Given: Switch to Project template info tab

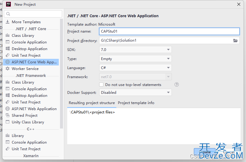Looking at the screenshot, I should pyautogui.click(x=136, y=103).
